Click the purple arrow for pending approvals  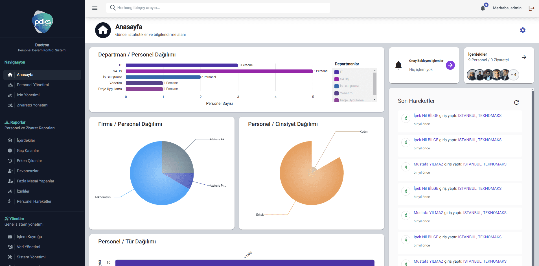pos(450,65)
